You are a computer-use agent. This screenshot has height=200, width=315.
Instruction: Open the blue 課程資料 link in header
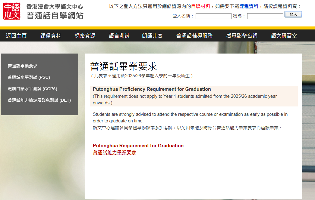pyautogui.click(x=249, y=6)
